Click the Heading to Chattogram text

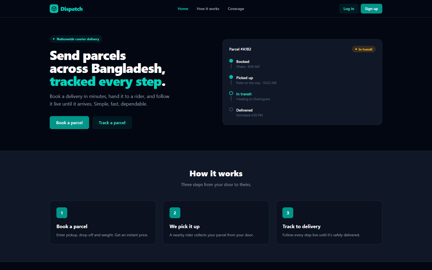[253, 99]
